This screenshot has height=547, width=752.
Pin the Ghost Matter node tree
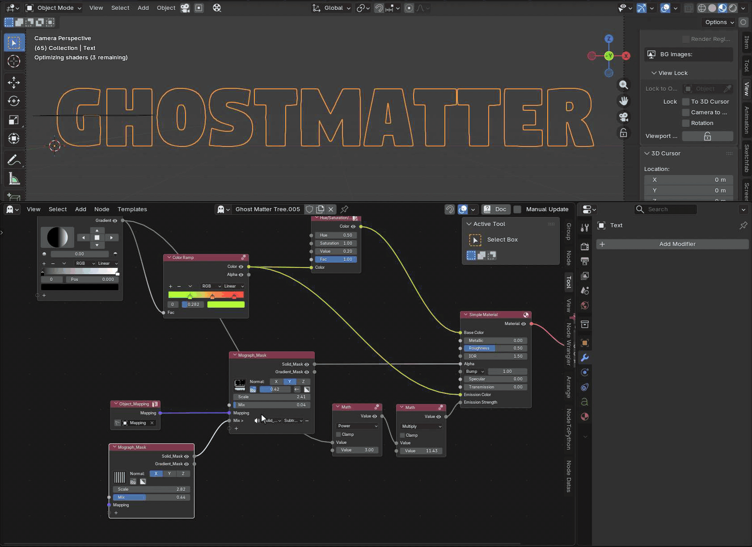(344, 209)
